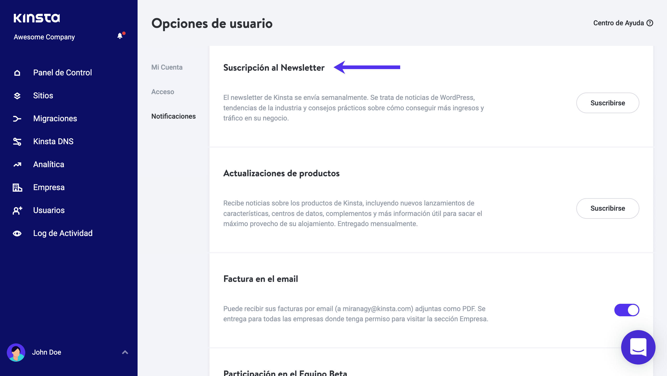This screenshot has width=667, height=376.
Task: Click the John Doe avatar picture
Action: [16, 352]
